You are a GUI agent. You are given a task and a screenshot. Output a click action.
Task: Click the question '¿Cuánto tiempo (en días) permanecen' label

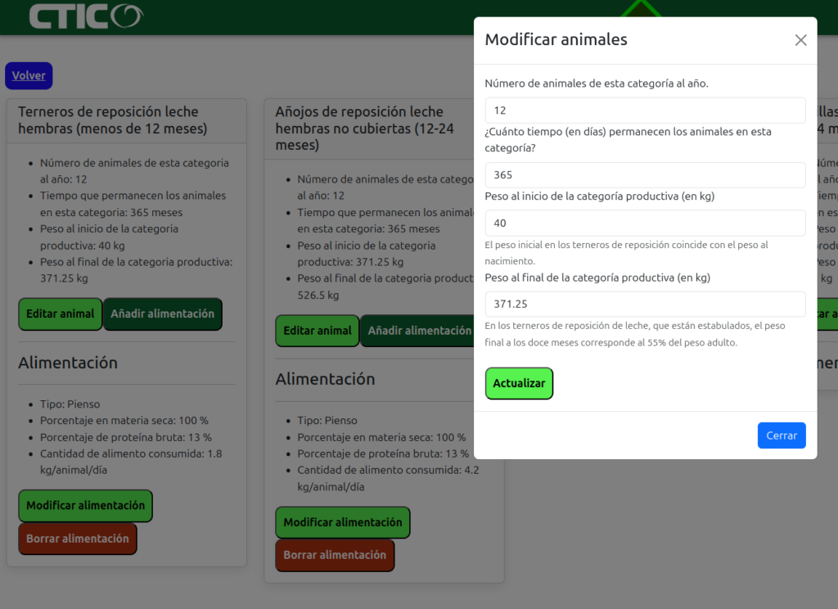[628, 139]
